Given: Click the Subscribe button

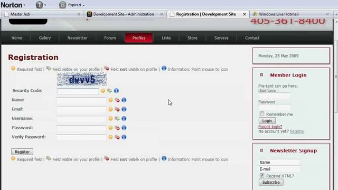Looking at the screenshot, I should point(271,183).
